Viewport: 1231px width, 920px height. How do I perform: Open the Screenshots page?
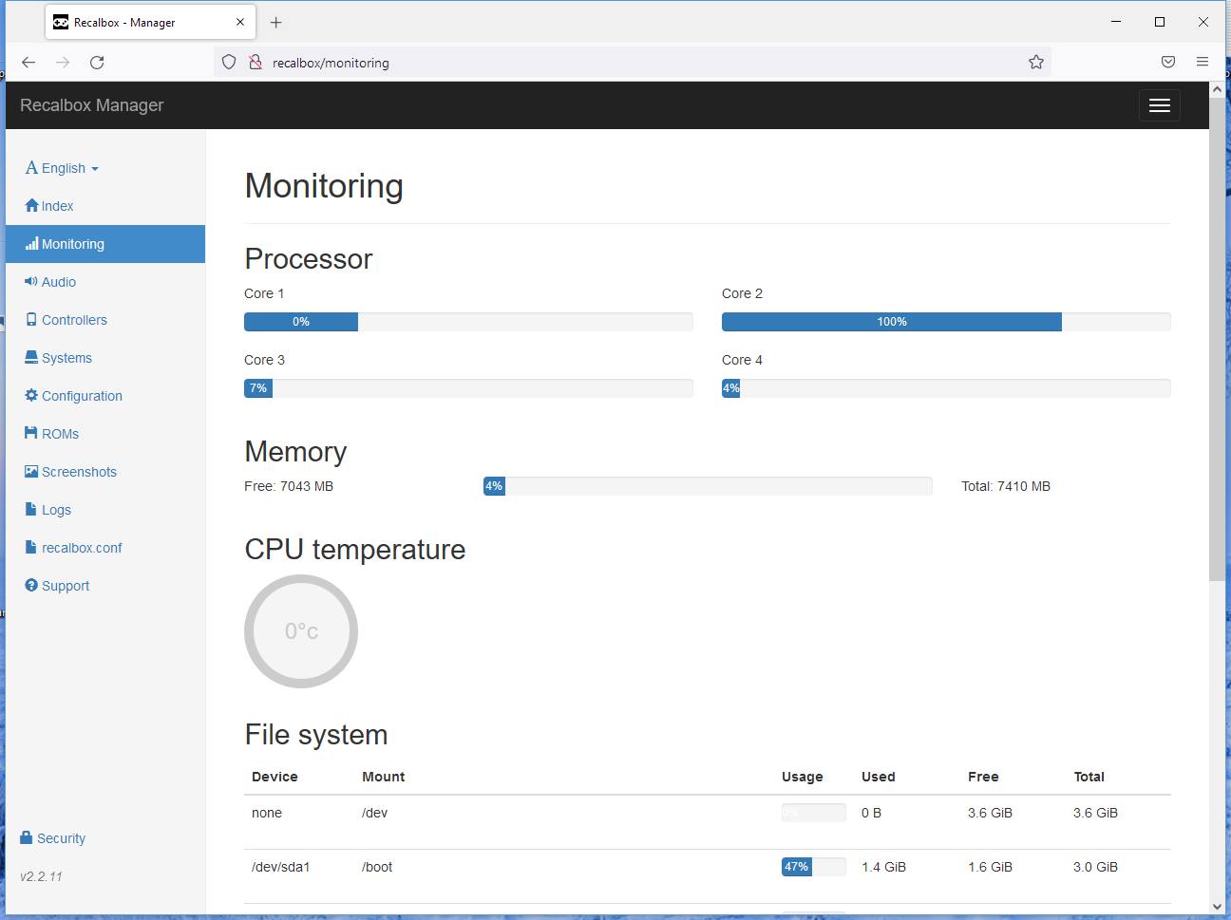[105, 472]
